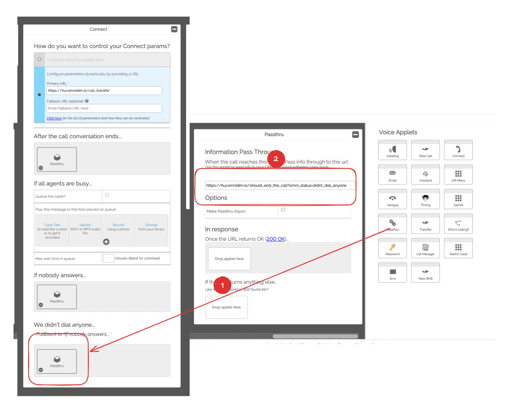Click the List Manager applet
Image resolution: width=520 pixels, height=412 pixels.
(x=425, y=248)
